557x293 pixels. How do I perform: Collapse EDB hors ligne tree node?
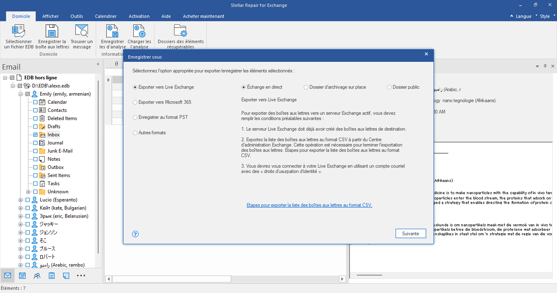5,78
